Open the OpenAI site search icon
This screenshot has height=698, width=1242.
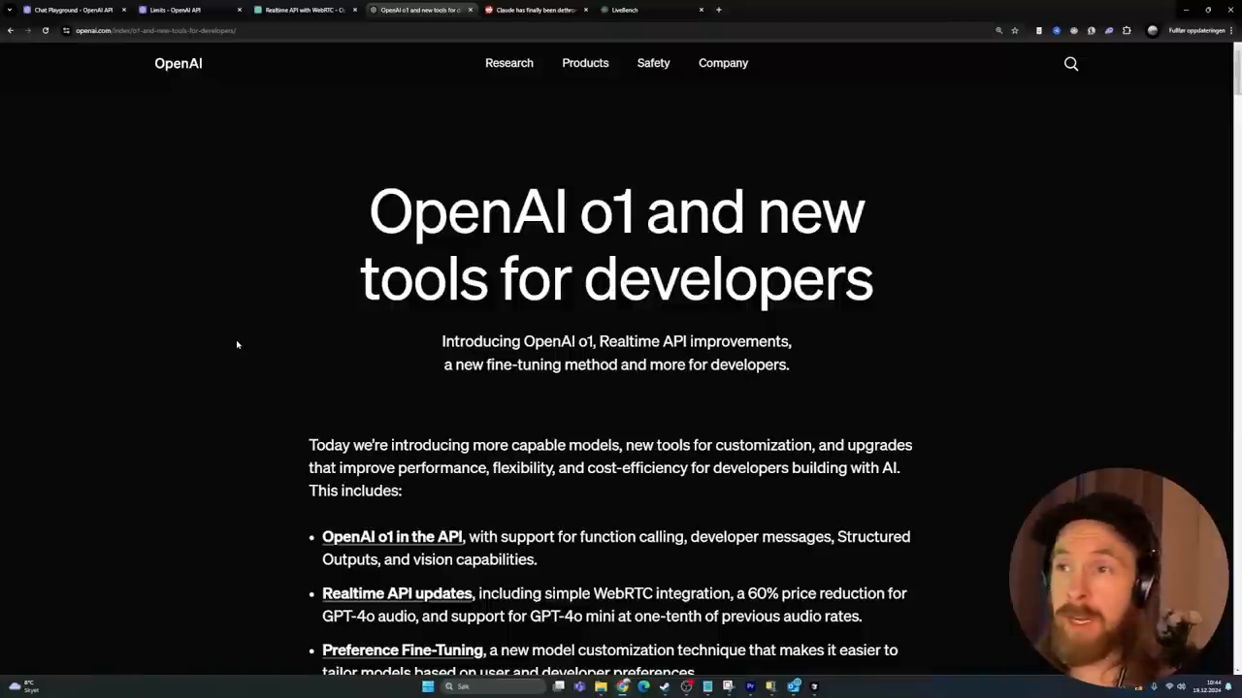click(x=1071, y=63)
